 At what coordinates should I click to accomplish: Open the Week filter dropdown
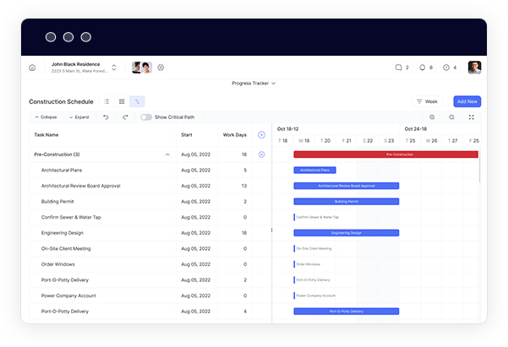pyautogui.click(x=428, y=101)
